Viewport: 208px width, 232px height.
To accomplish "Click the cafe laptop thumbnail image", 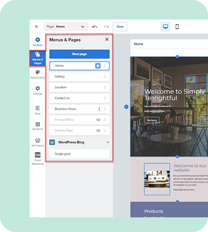I will point(157,179).
